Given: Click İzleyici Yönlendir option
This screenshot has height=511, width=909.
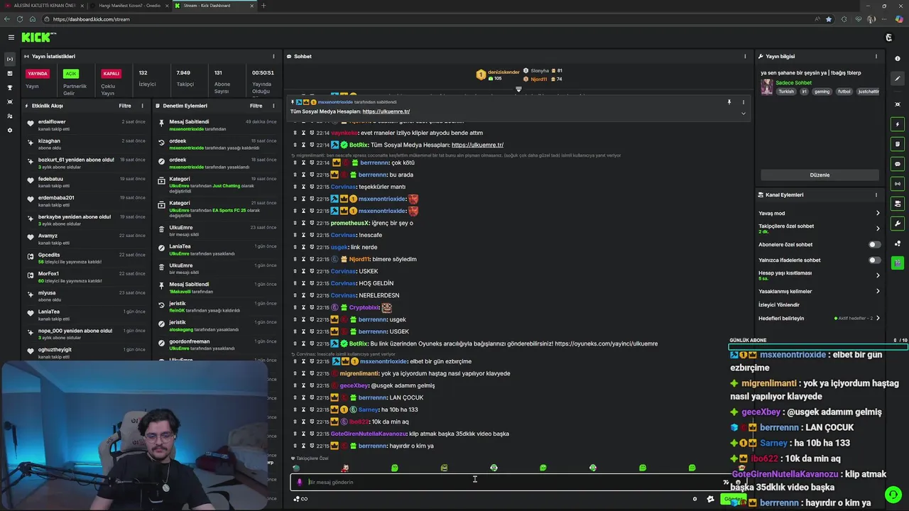Looking at the screenshot, I should pyautogui.click(x=779, y=304).
